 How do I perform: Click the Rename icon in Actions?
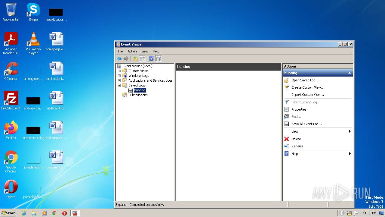tap(287, 146)
